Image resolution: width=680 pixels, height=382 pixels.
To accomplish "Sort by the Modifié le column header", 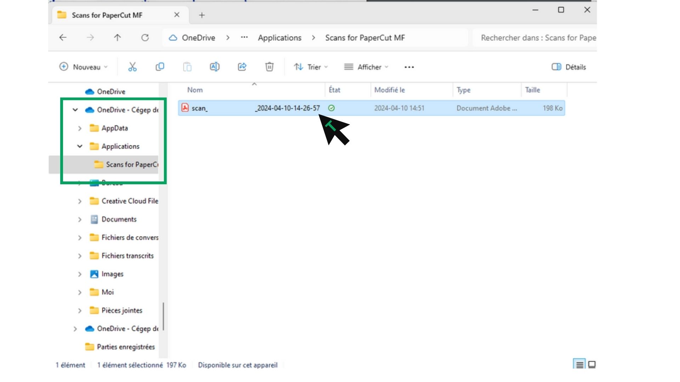I will (390, 90).
